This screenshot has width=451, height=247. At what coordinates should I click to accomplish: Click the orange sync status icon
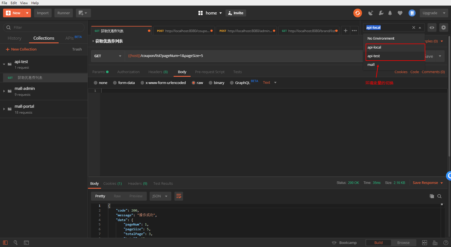click(358, 13)
